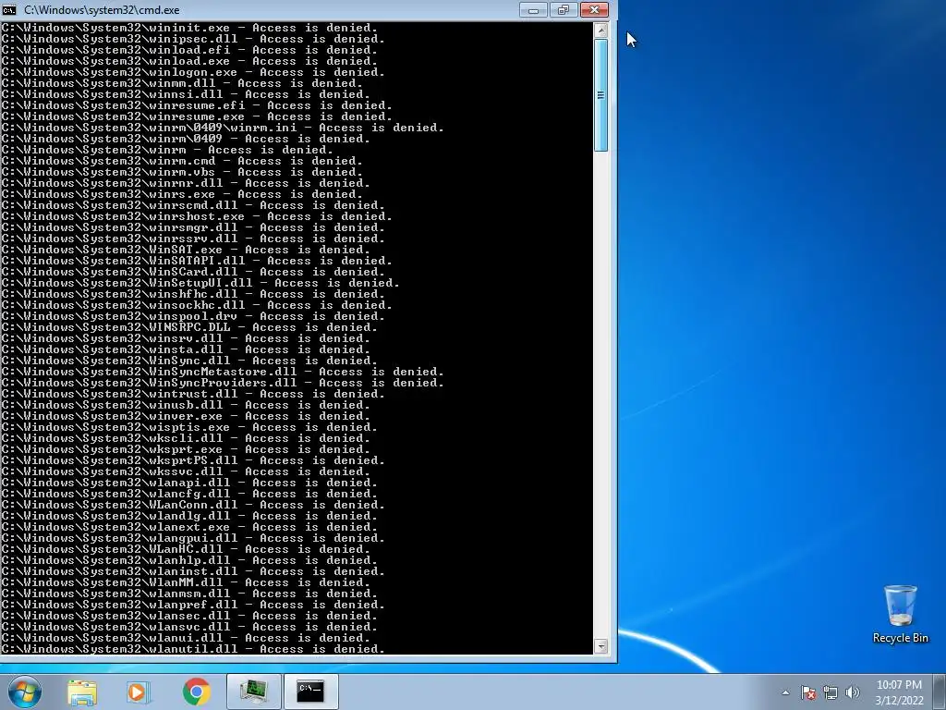Click the winrs.exe output line

tap(182, 194)
